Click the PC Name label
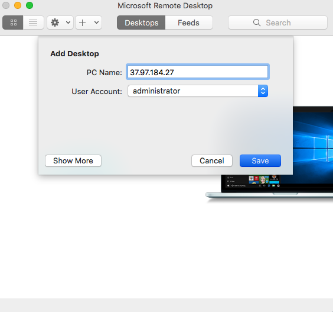Screen dimensions: 333x312 click(x=105, y=73)
